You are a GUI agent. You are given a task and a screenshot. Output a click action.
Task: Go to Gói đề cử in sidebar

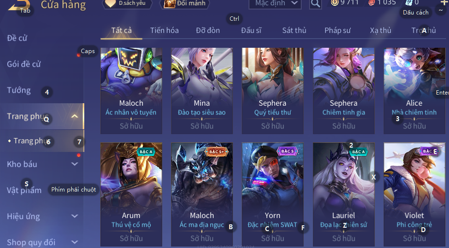point(24,64)
